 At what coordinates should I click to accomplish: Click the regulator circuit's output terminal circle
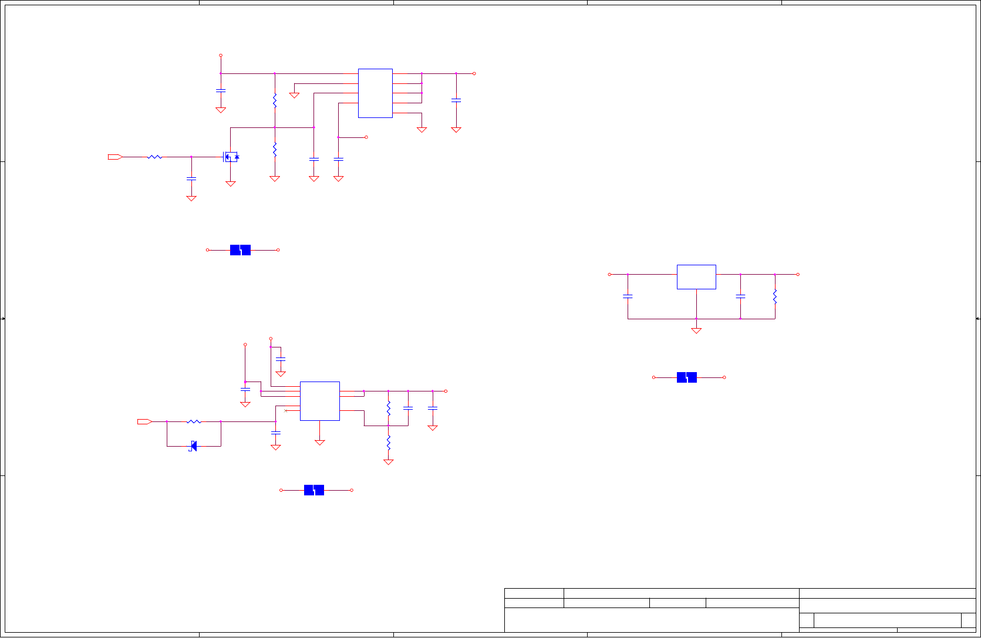(798, 274)
